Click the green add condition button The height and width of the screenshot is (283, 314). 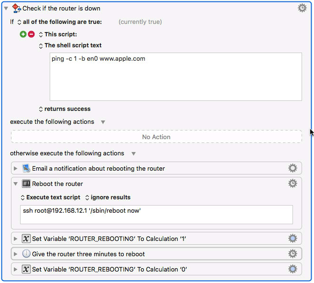tap(23, 34)
